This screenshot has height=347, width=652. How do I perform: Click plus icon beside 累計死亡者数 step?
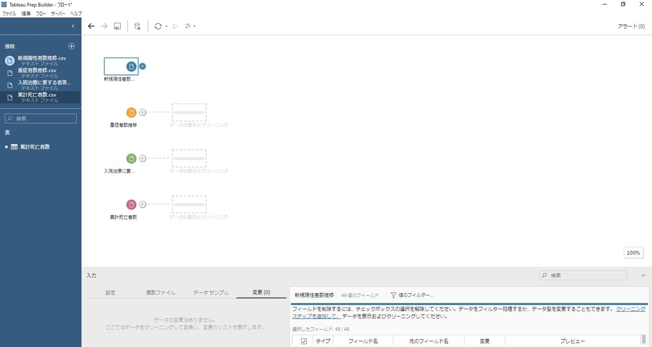point(142,205)
